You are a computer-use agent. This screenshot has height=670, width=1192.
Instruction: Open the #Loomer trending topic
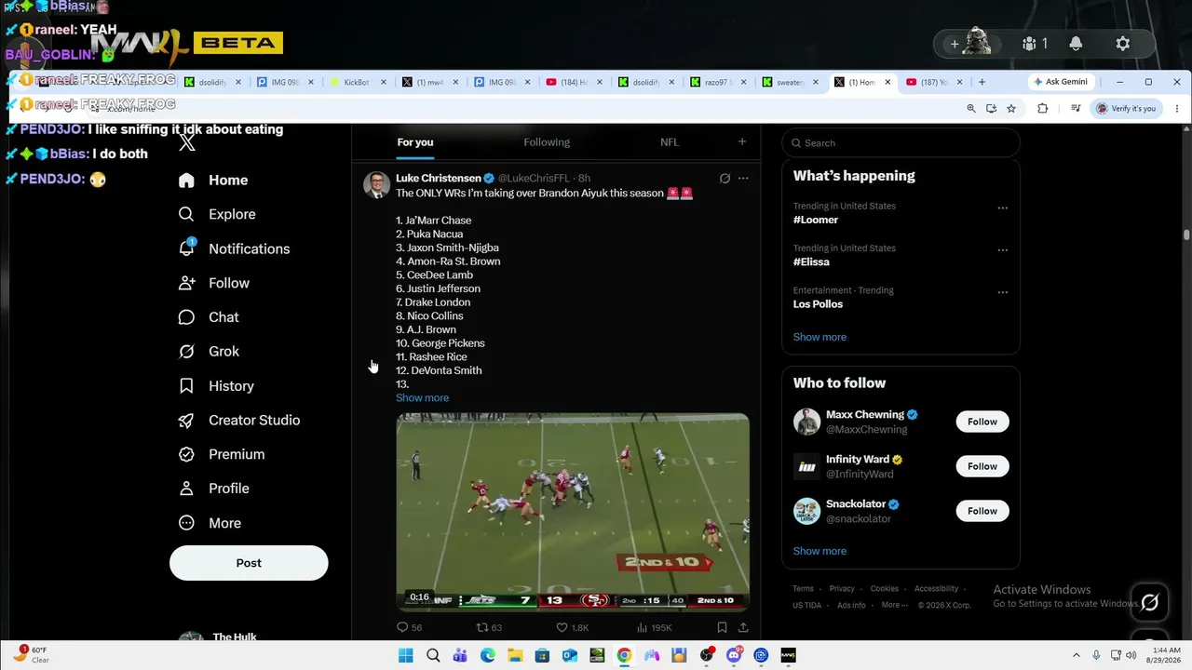click(x=816, y=221)
